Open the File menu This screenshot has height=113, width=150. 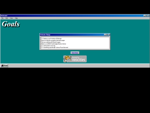(2, 18)
